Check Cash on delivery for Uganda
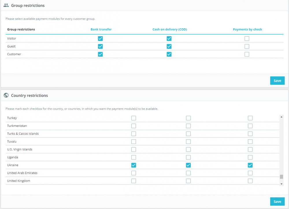This screenshot has width=289, height=209. [188, 157]
